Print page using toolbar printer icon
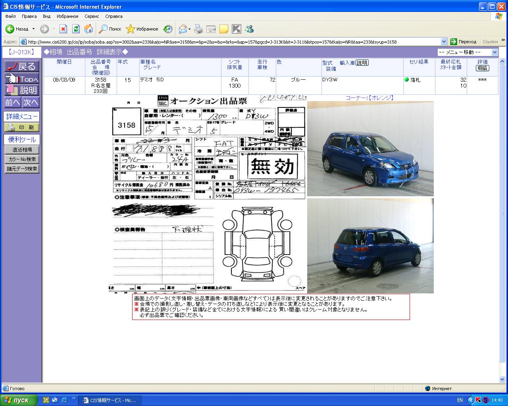The height and width of the screenshot is (406, 508). 198,29
